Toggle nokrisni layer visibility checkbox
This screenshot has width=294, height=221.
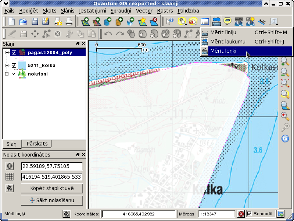coord(14,74)
